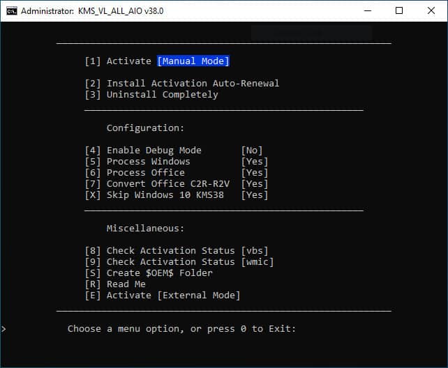Image resolution: width=448 pixels, height=368 pixels.
Task: Select Check Activation Status [wmic] entry
Action: [x=179, y=262]
